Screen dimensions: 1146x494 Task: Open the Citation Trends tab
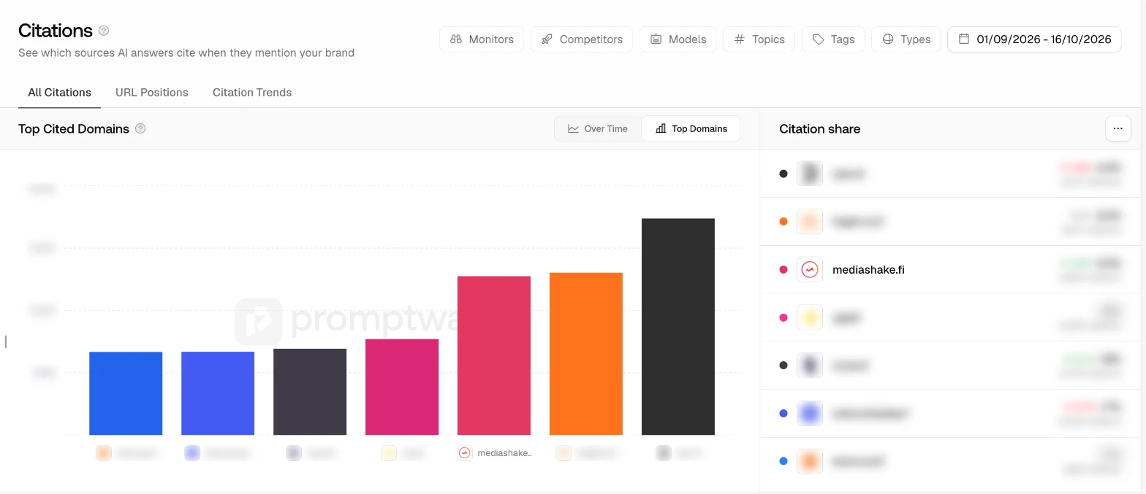tap(252, 93)
